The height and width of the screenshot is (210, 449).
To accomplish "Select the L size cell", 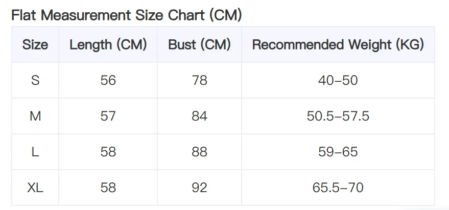I will 35,152.
